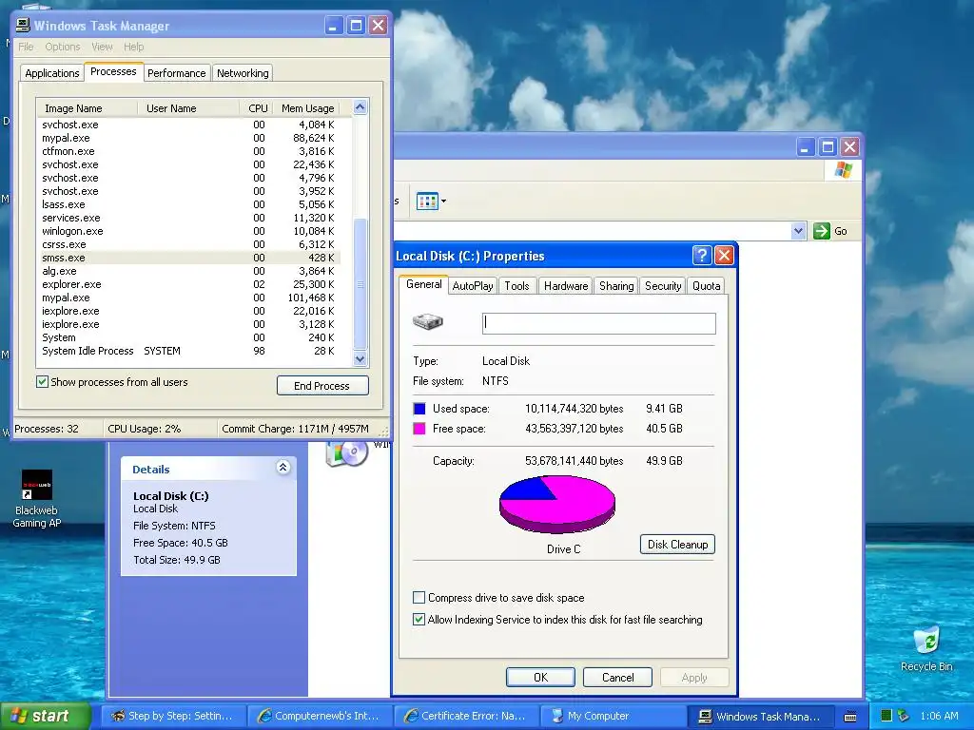Click the Windows flag logo in My Computer
974x730 pixels.
(x=843, y=169)
